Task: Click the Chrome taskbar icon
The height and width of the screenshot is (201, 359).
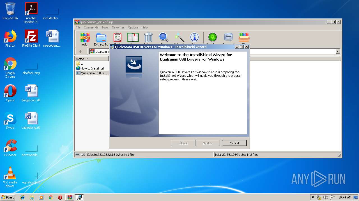Action: click(x=50, y=197)
